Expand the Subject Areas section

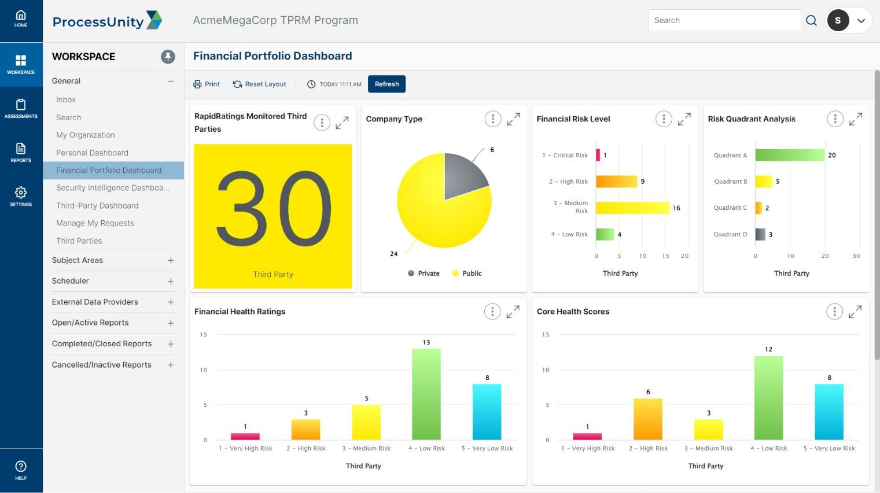(x=171, y=261)
